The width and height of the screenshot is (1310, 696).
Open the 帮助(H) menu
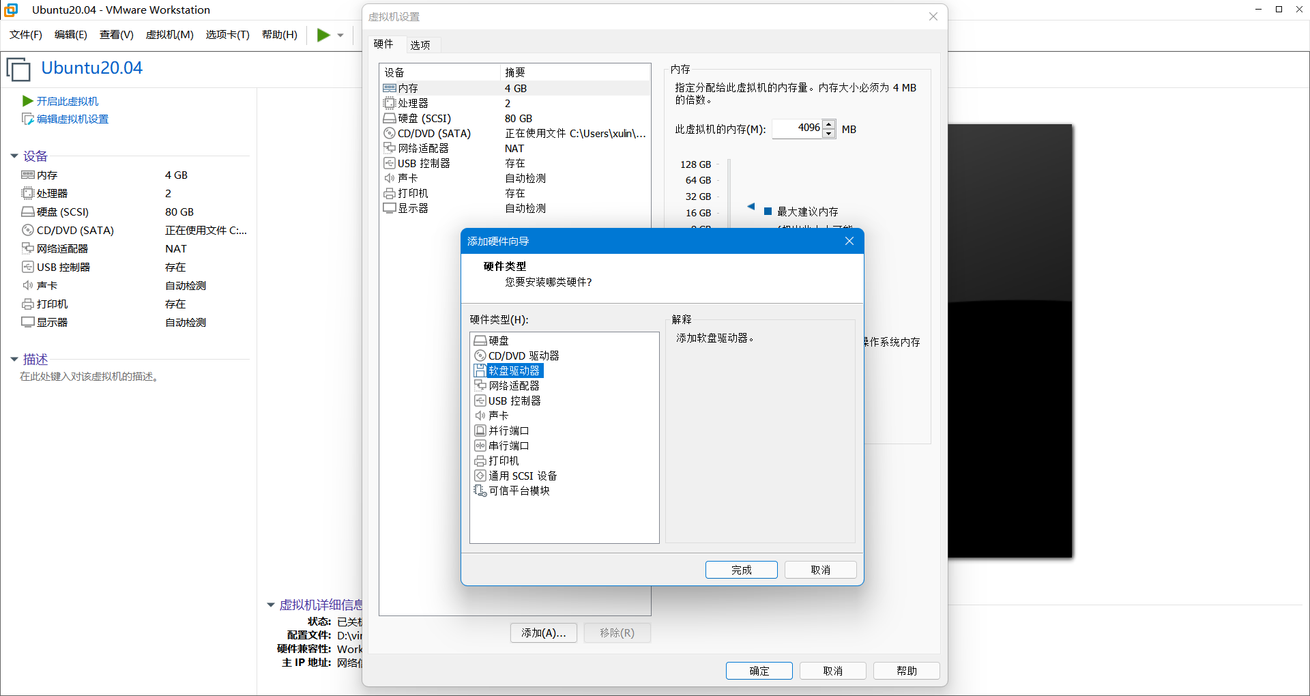point(280,35)
